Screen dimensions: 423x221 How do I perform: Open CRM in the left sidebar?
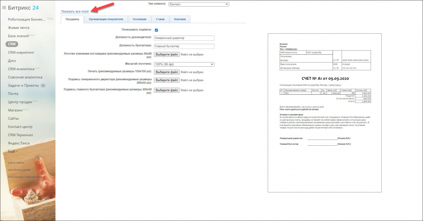click(12, 44)
